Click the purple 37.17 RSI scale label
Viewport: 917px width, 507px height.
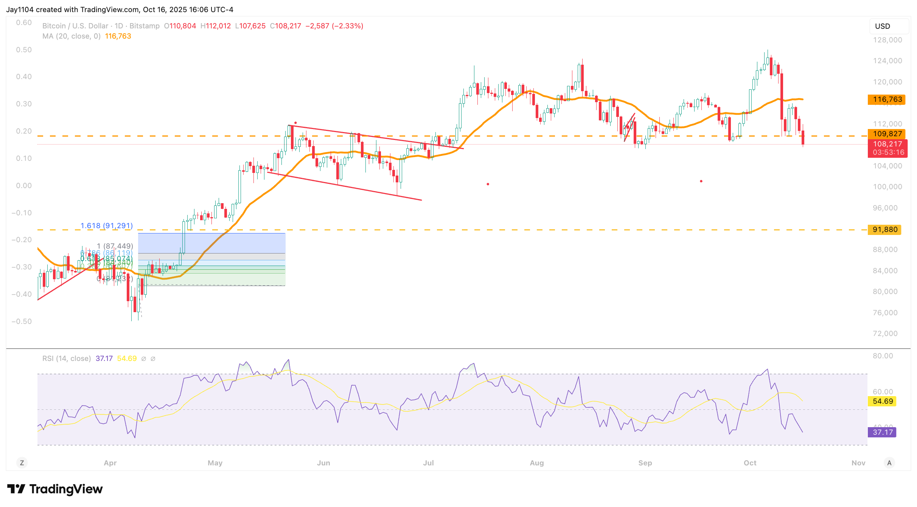(x=882, y=432)
